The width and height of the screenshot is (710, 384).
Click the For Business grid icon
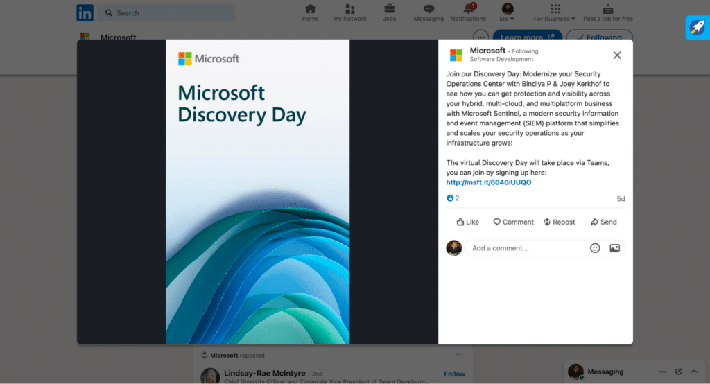tap(555, 8)
